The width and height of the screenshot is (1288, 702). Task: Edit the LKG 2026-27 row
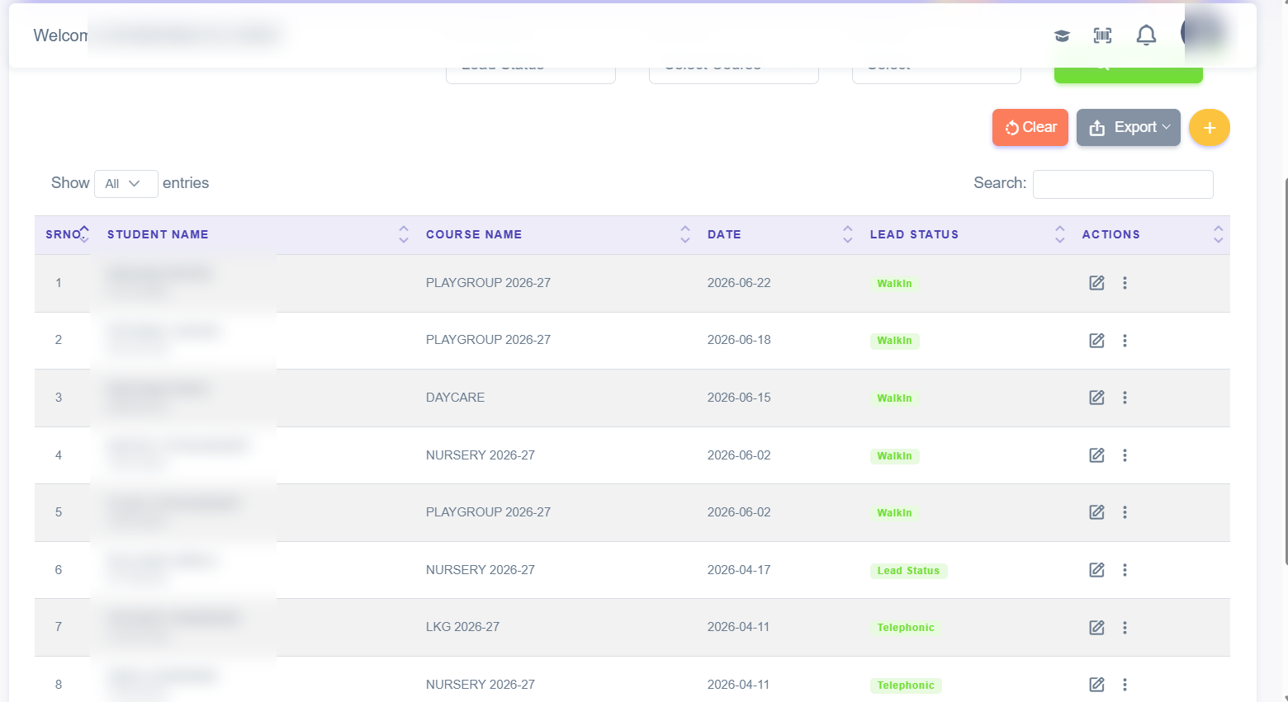click(x=1096, y=628)
